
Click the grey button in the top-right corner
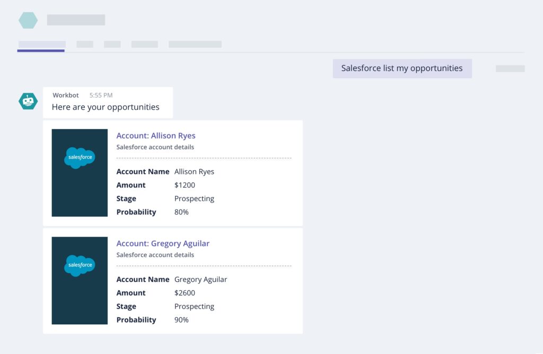point(510,68)
